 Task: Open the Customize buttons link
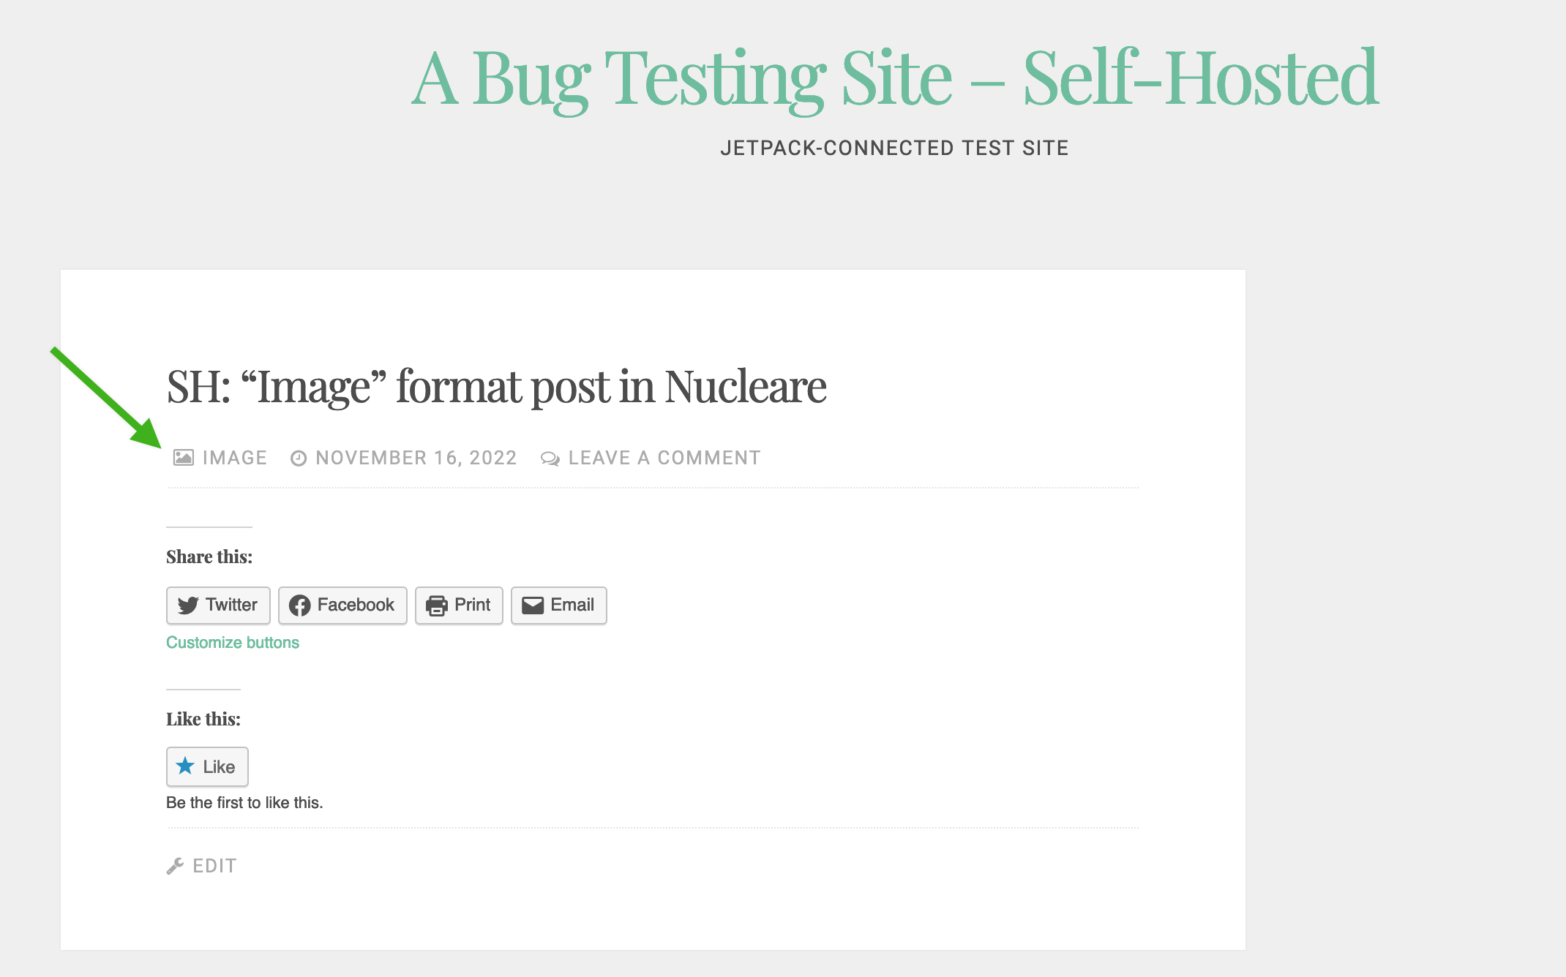(x=233, y=642)
